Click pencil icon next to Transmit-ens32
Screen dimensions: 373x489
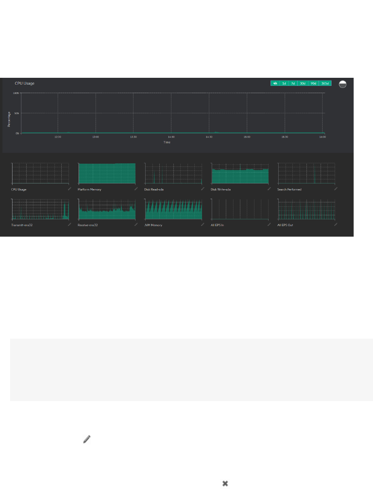69,224
